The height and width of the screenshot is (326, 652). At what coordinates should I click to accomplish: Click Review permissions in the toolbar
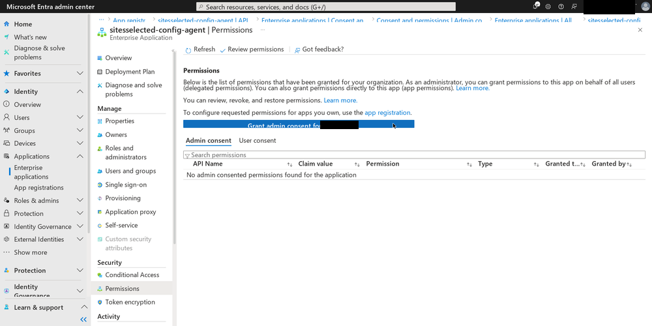pos(252,50)
